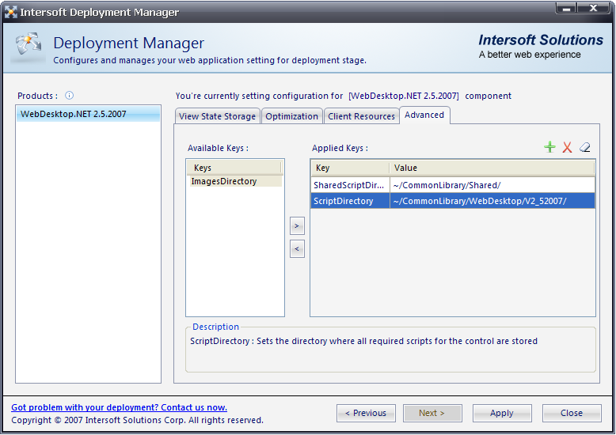Screen dimensions: 616x435
Task: Click the Close button at bottom
Action: (571, 413)
